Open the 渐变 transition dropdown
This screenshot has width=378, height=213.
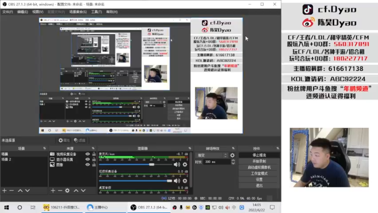[x=211, y=155]
